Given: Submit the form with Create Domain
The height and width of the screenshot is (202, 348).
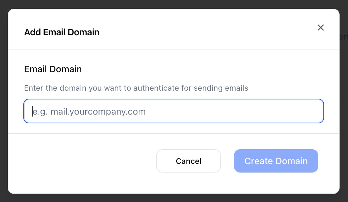Looking at the screenshot, I should point(276,161).
